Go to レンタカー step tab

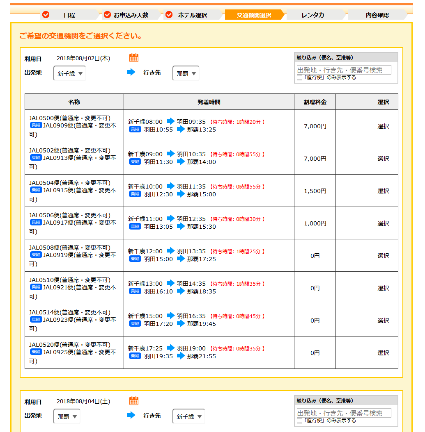coord(316,15)
